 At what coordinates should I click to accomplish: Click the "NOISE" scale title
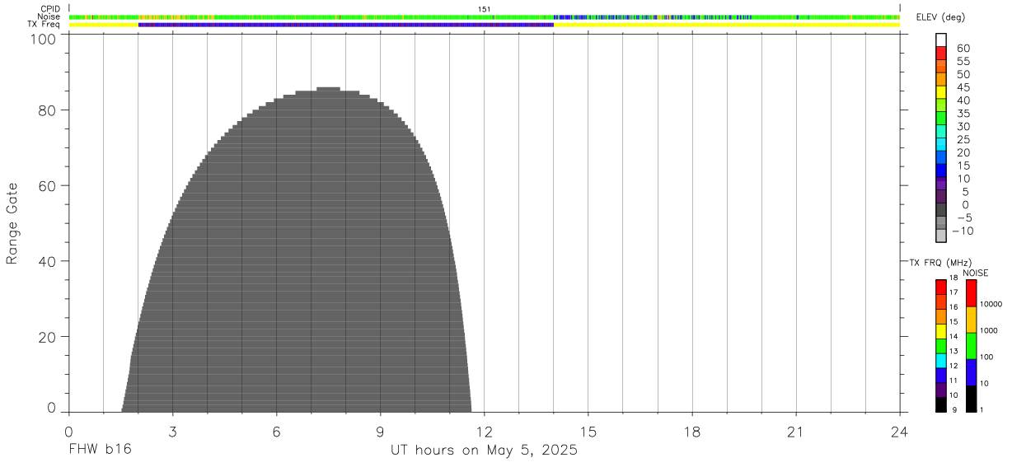coord(975,273)
